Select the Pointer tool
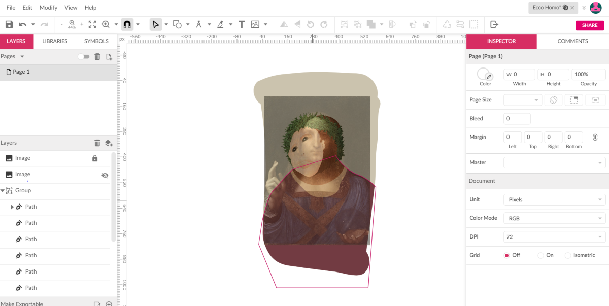Image resolution: width=609 pixels, height=306 pixels. coord(155,24)
